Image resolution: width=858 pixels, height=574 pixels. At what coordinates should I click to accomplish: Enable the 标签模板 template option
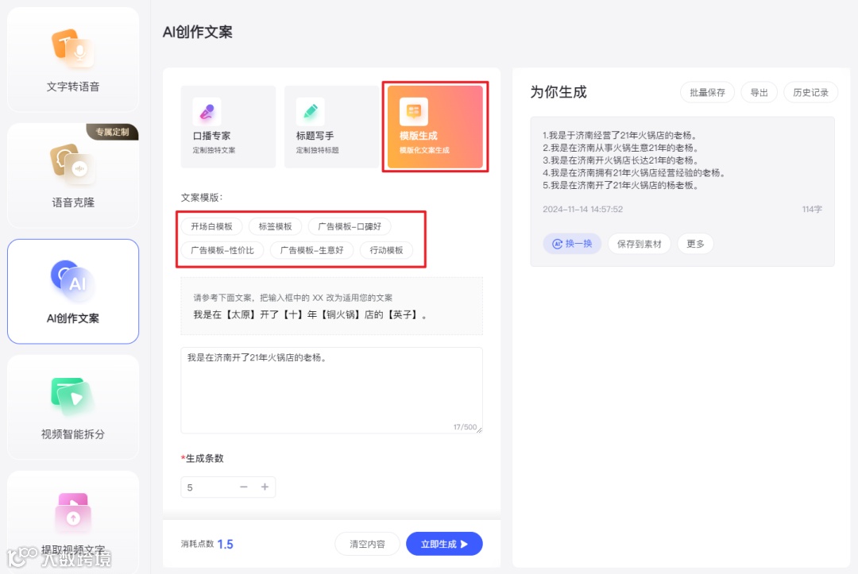[x=275, y=226]
